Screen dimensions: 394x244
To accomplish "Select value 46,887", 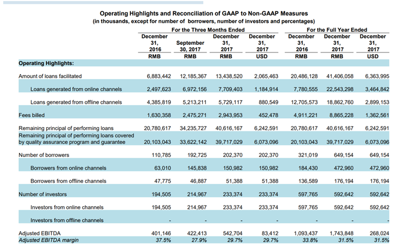I will (198, 181).
